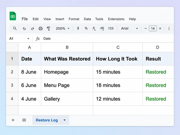Open the Insert menu
Viewport: 180px width, 135px height.
pos(60,19)
